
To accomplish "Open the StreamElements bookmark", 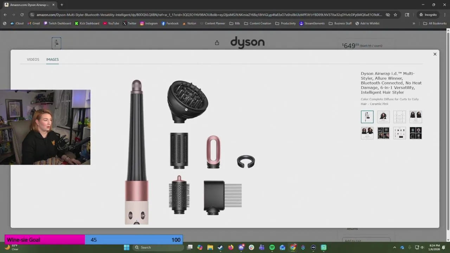I will (312, 24).
